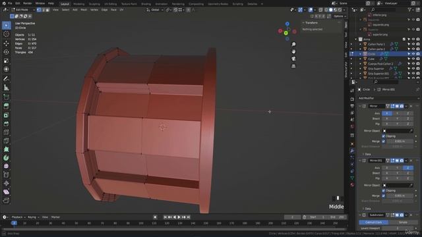Viewport: 422px width, 237px height.
Task: Select the Rotate tool
Action: (x=6, y=52)
